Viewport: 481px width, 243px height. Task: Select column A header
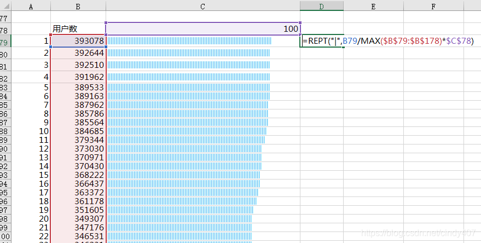tap(31, 7)
